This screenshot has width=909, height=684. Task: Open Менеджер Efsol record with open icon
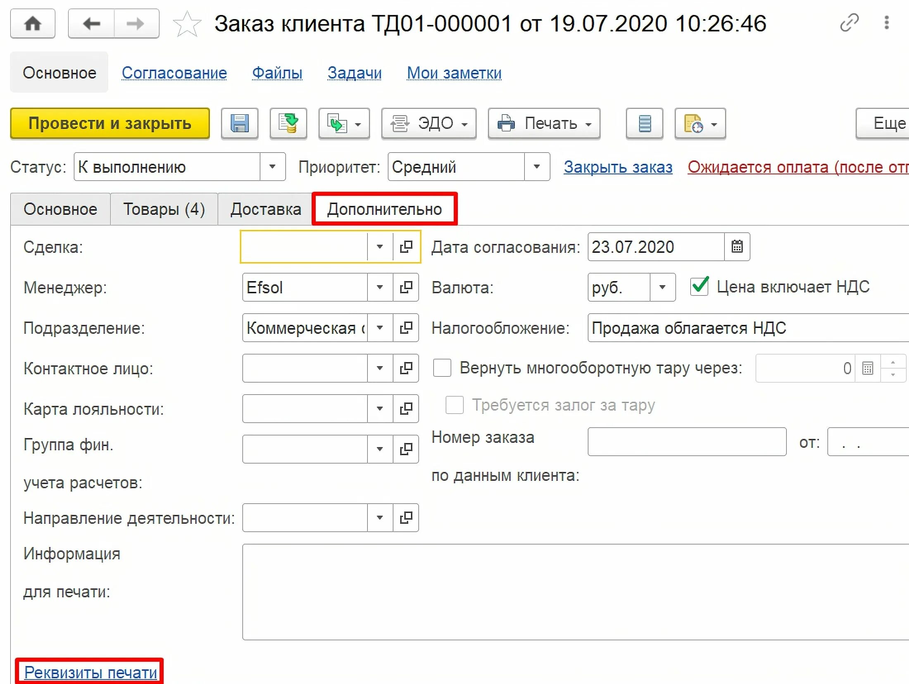tap(406, 287)
